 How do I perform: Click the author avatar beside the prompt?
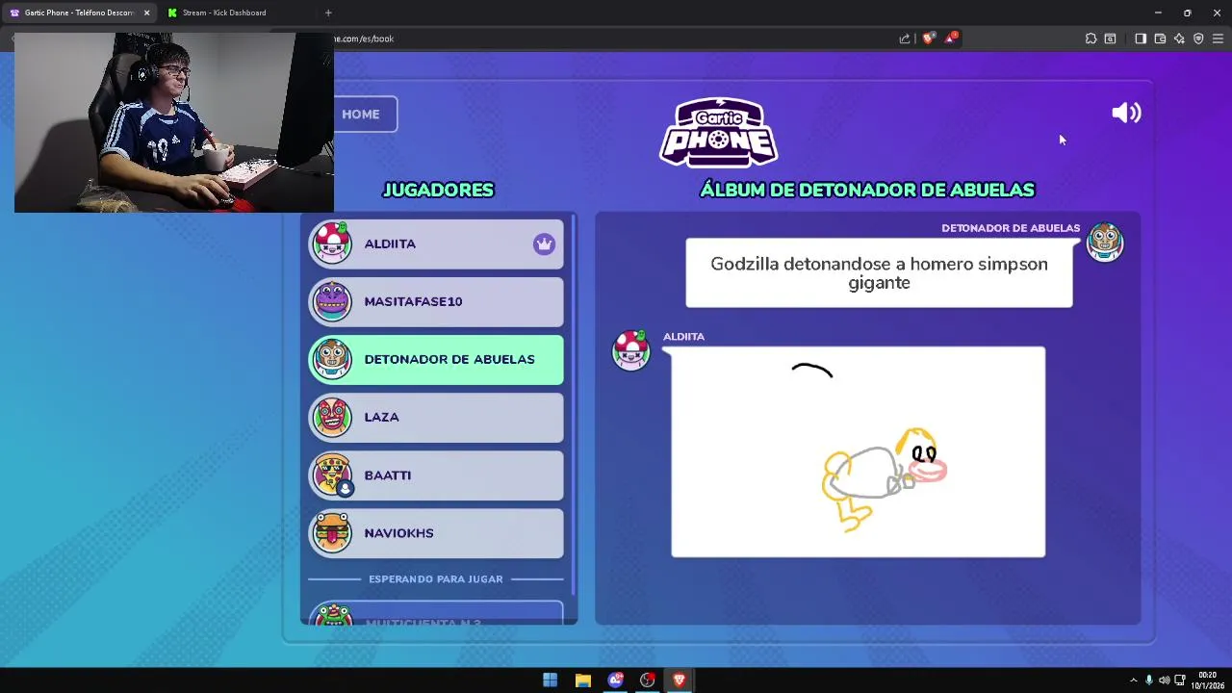click(x=1105, y=242)
